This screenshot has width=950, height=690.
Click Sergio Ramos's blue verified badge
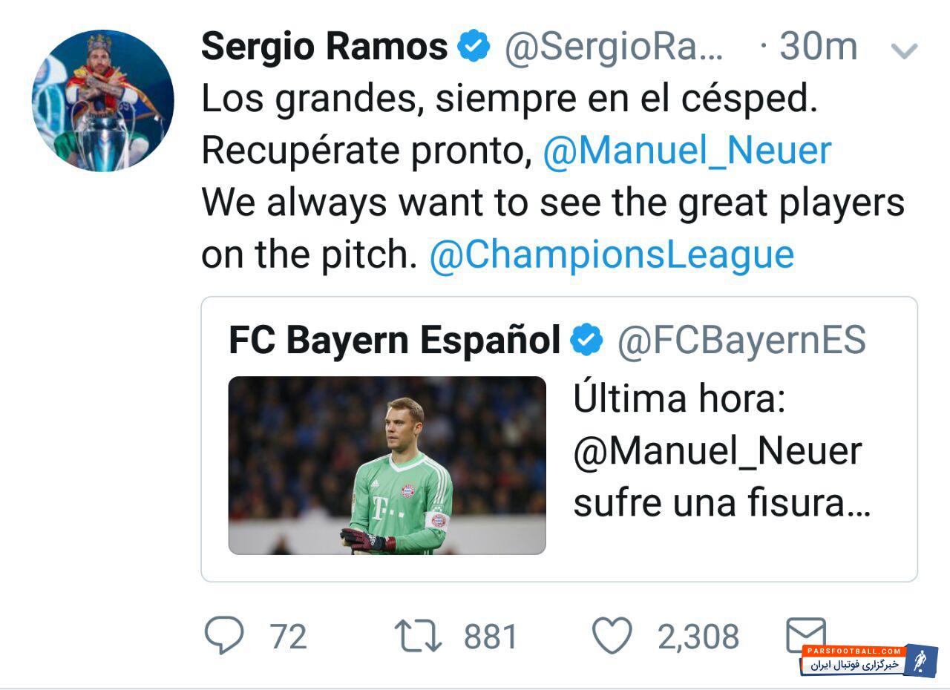click(x=474, y=47)
